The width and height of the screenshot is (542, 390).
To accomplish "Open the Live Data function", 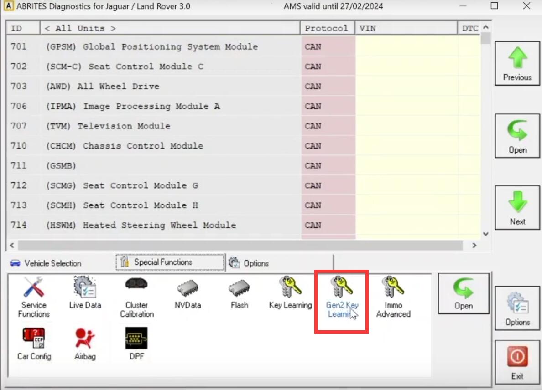I will [85, 292].
